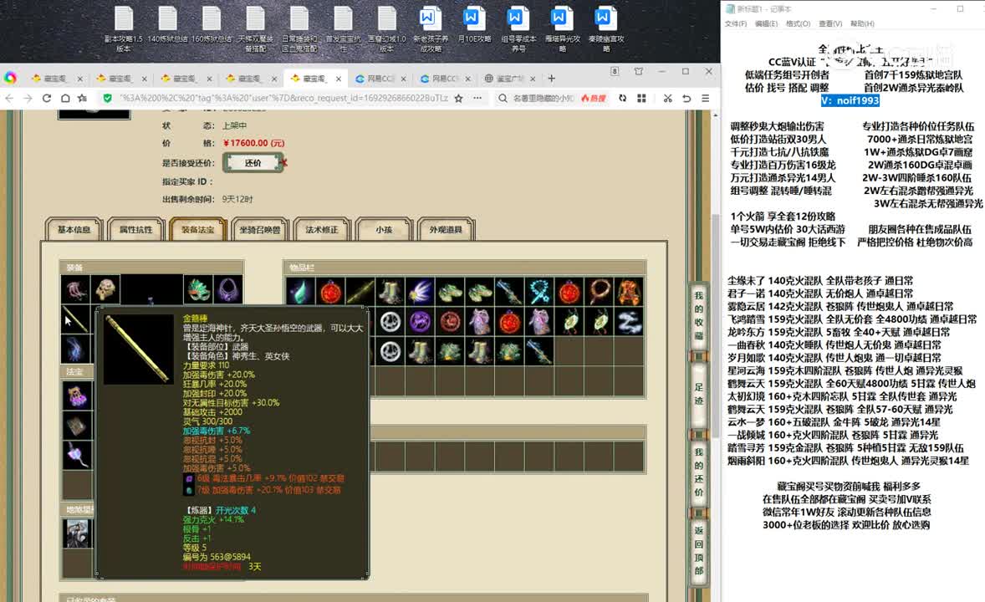The height and width of the screenshot is (602, 985).
Task: Open 足迹 in the side panel
Action: click(x=698, y=393)
